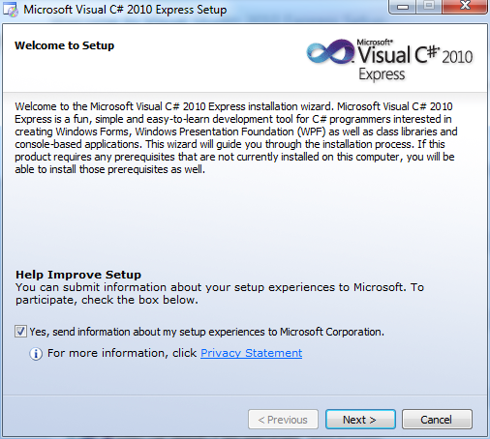Open the Privacy Statement link
The image size is (490, 439).
click(x=251, y=353)
